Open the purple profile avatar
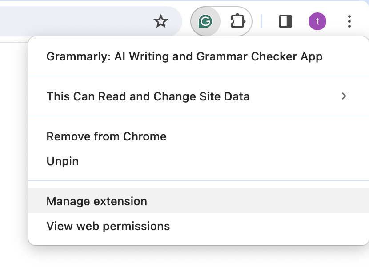Image resolution: width=369 pixels, height=279 pixels. tap(317, 21)
